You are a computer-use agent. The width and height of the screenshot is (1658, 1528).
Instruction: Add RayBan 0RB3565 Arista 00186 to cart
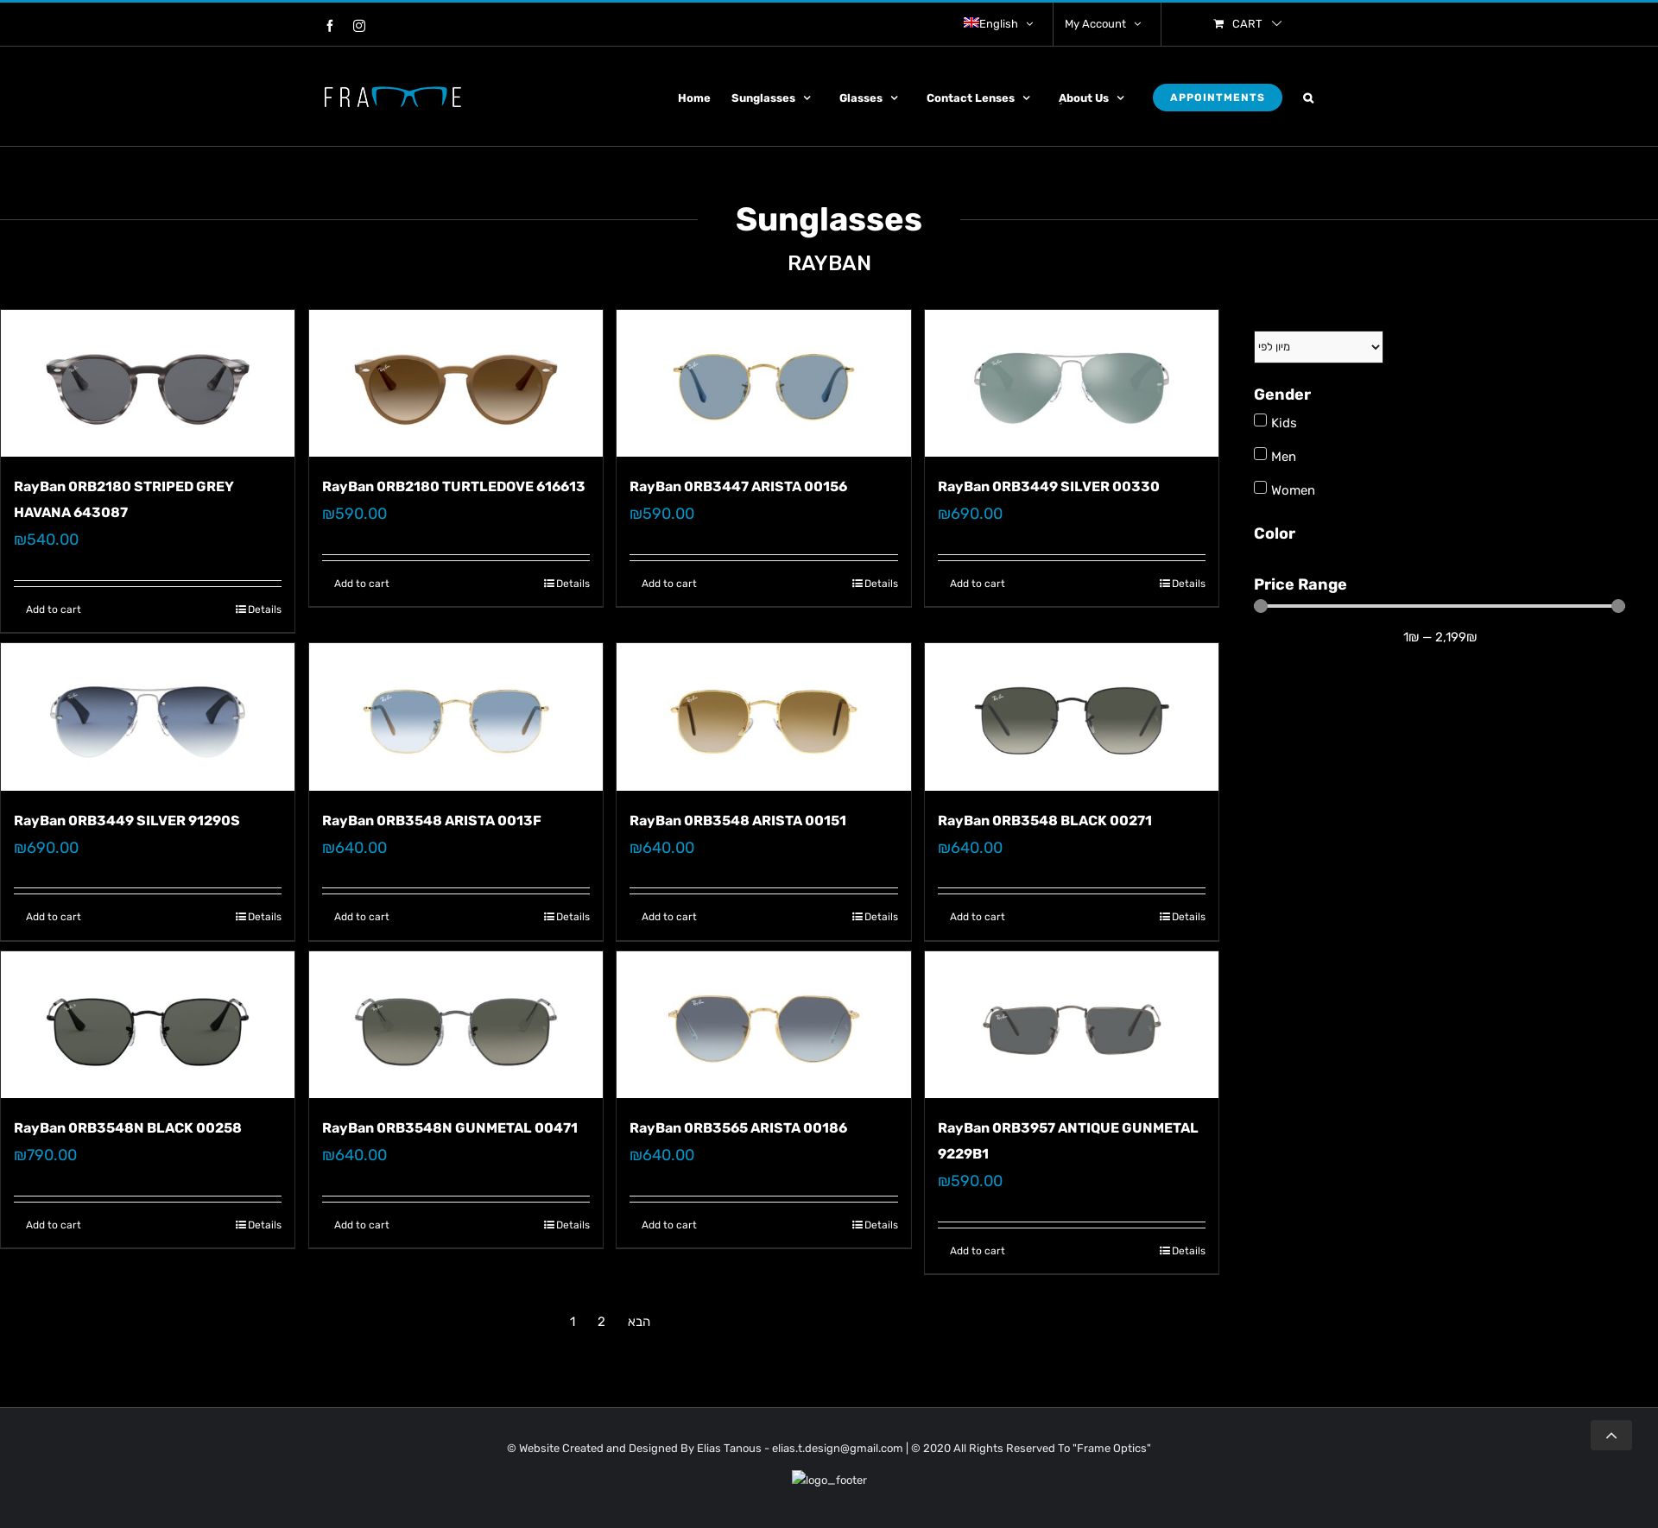[669, 1225]
